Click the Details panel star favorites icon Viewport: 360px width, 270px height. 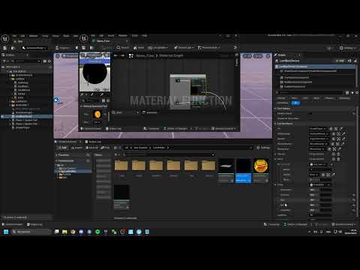(352, 93)
